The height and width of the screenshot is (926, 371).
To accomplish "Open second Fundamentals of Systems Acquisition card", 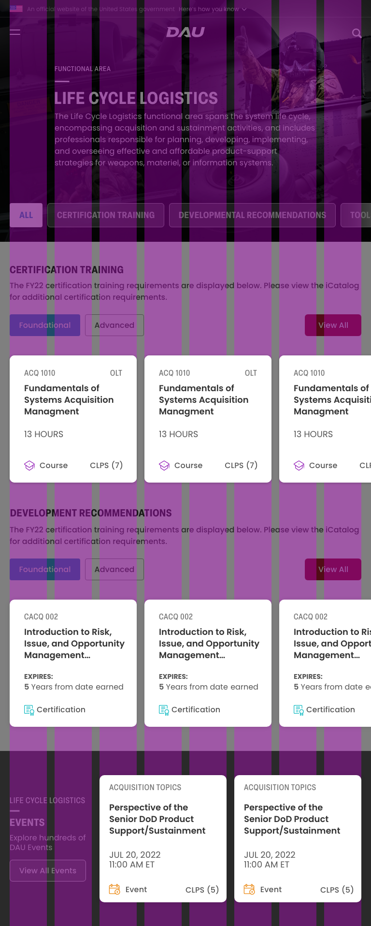I will coord(208,419).
